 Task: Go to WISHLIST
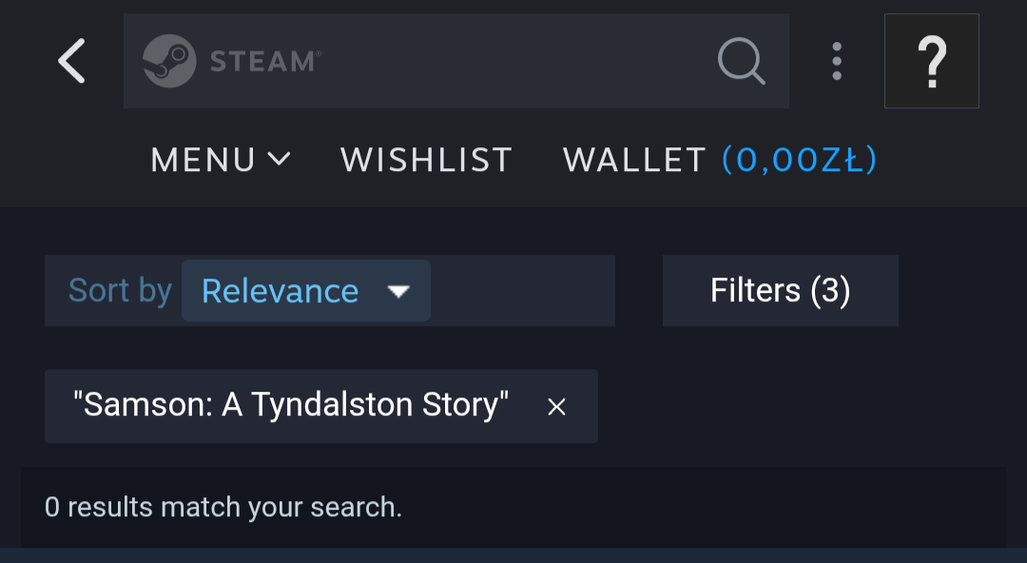(426, 160)
